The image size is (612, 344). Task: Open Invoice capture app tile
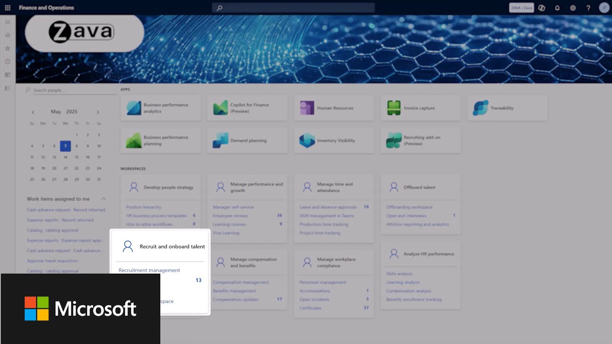tap(421, 108)
